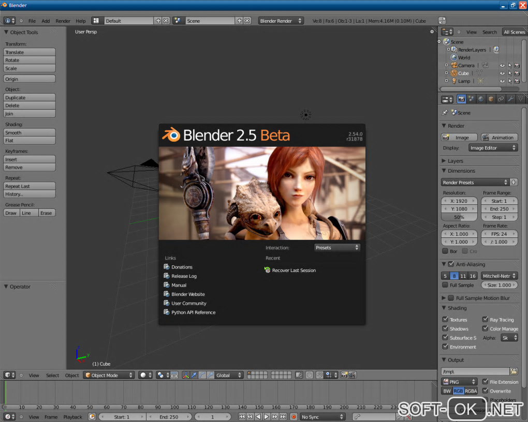
Task: Click the Recover Last Session link
Action: pyautogui.click(x=294, y=270)
